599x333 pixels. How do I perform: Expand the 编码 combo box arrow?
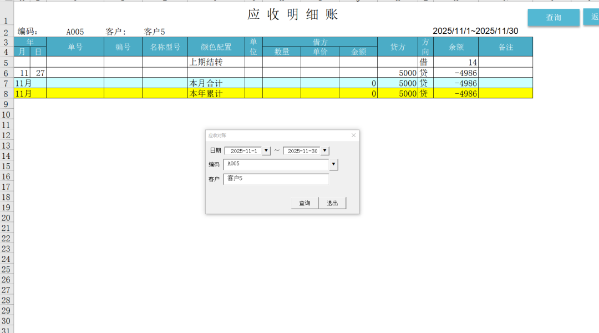[x=333, y=164]
